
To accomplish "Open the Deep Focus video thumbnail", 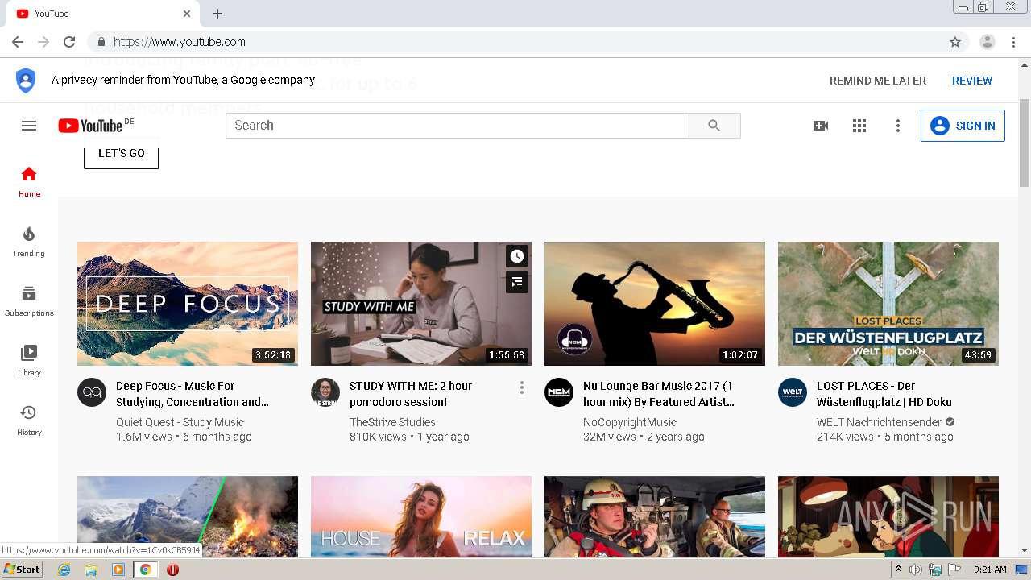I will click(x=188, y=304).
